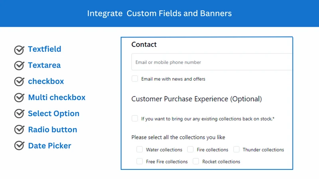The image size is (319, 179).
Task: Tick the bring existing collections back checkbox
Action: coord(135,118)
